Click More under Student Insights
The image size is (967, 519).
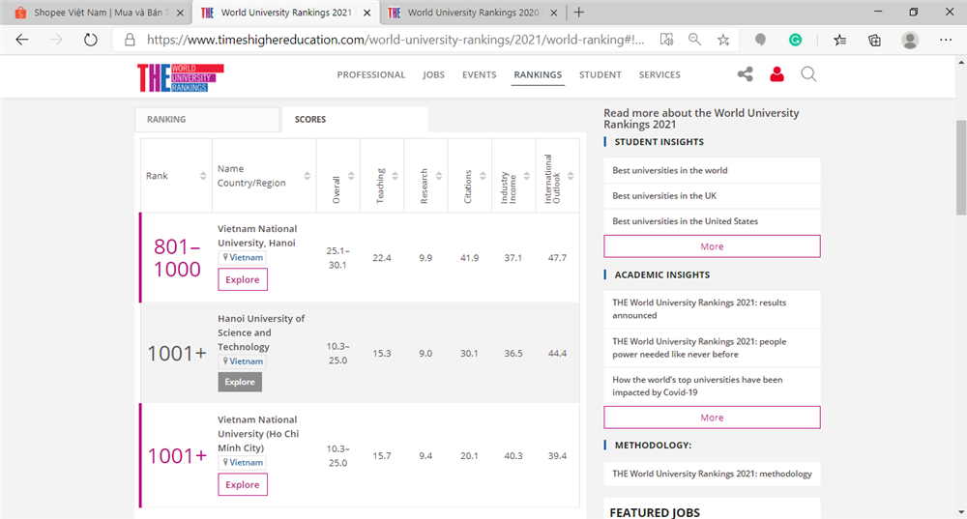pos(712,246)
